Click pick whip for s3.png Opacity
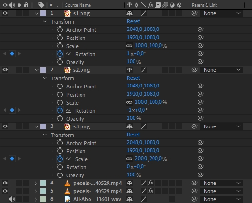 [200, 175]
